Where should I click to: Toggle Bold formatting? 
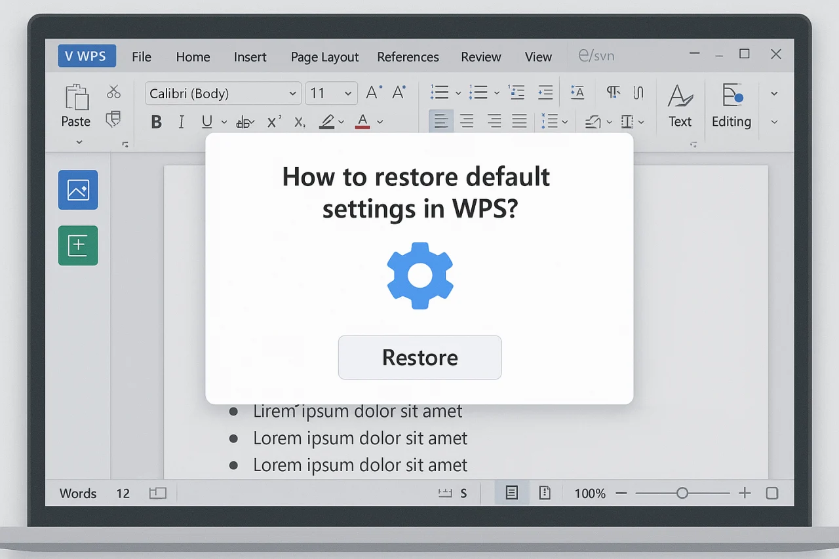156,122
